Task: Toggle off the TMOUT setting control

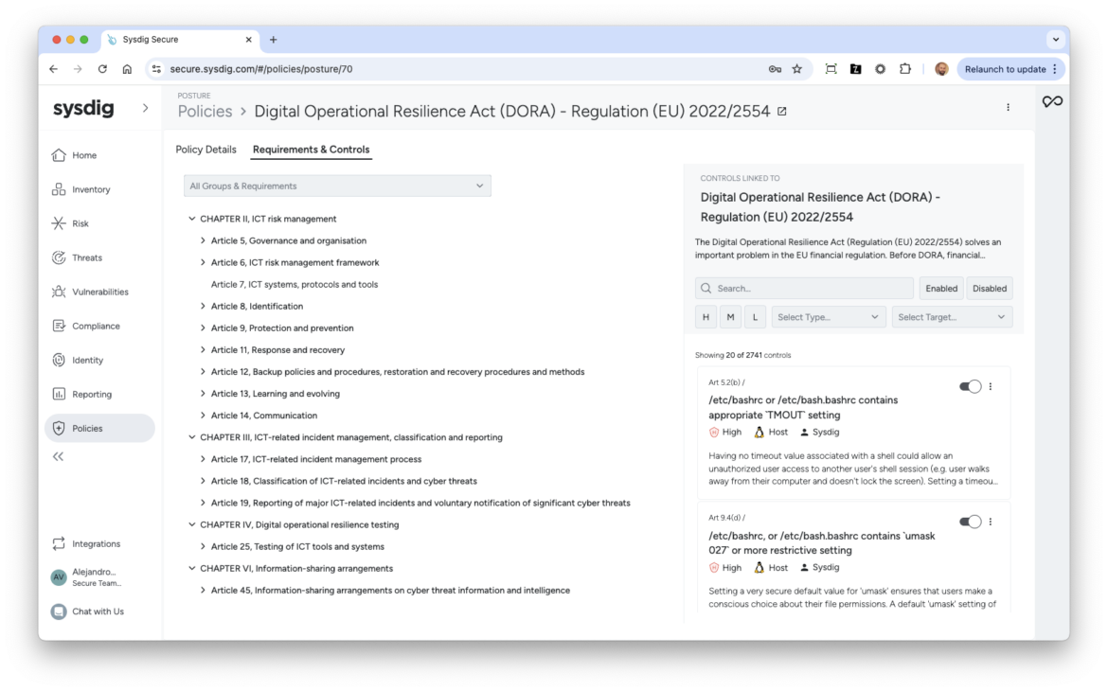Action: pos(970,386)
